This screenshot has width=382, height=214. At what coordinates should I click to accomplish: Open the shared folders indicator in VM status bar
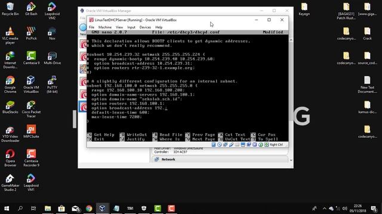(x=237, y=144)
